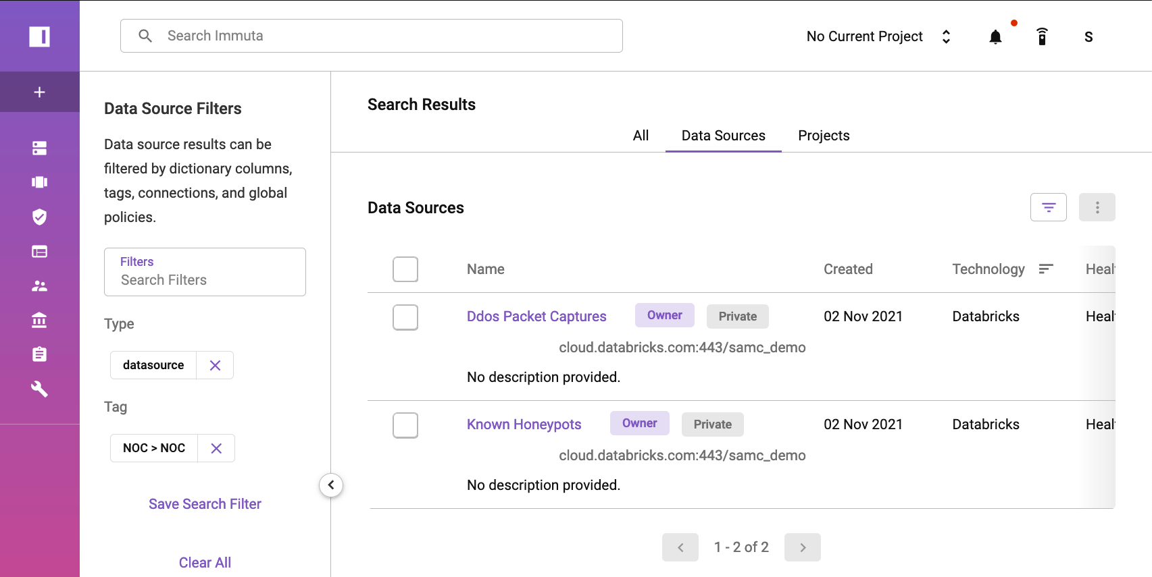Open the People sidebar icon
The image size is (1152, 577).
tap(39, 286)
